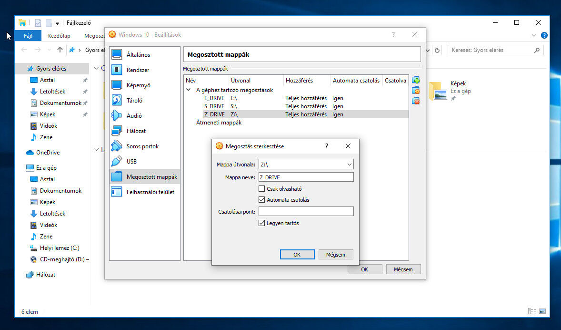The image size is (561, 330).
Task: Click the Csatolásai pont input field
Action: (x=306, y=211)
